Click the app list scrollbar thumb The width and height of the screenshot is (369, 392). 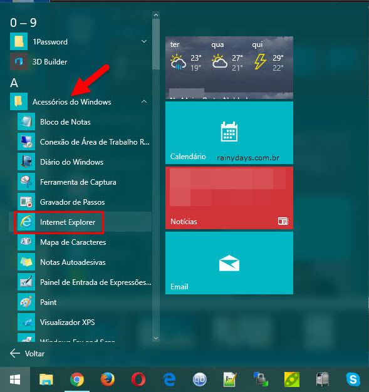click(156, 44)
